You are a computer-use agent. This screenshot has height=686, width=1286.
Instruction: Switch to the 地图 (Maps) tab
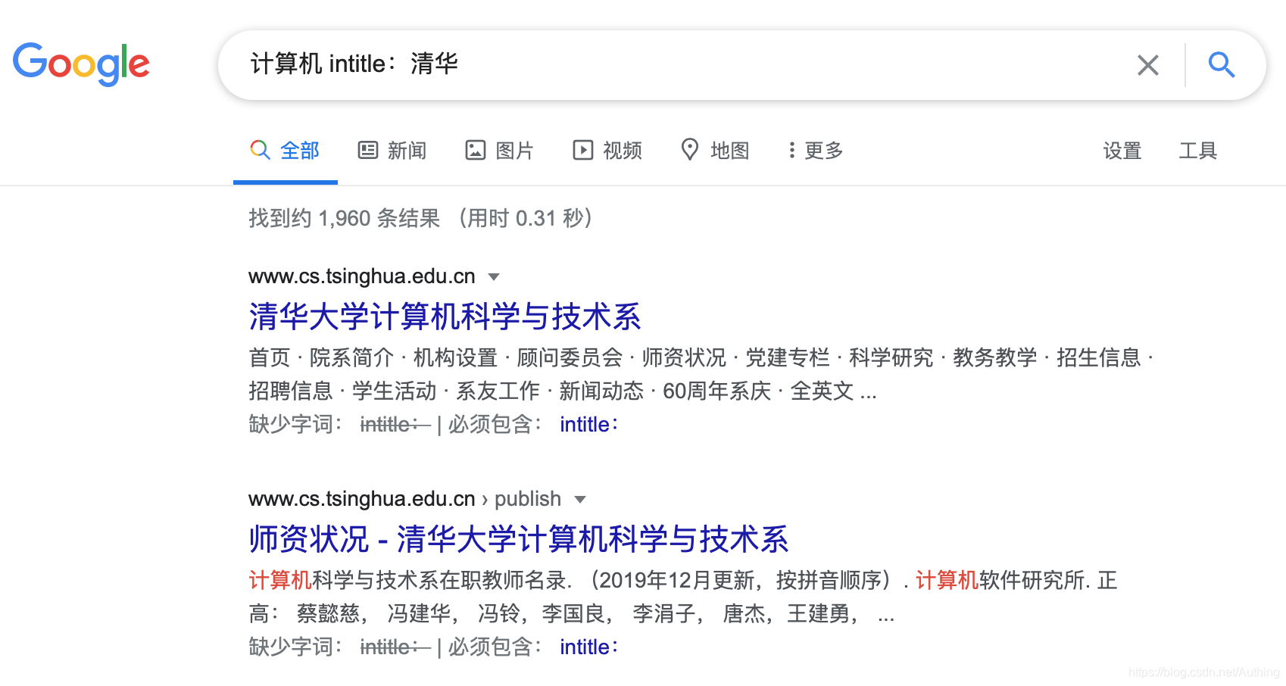coord(715,151)
